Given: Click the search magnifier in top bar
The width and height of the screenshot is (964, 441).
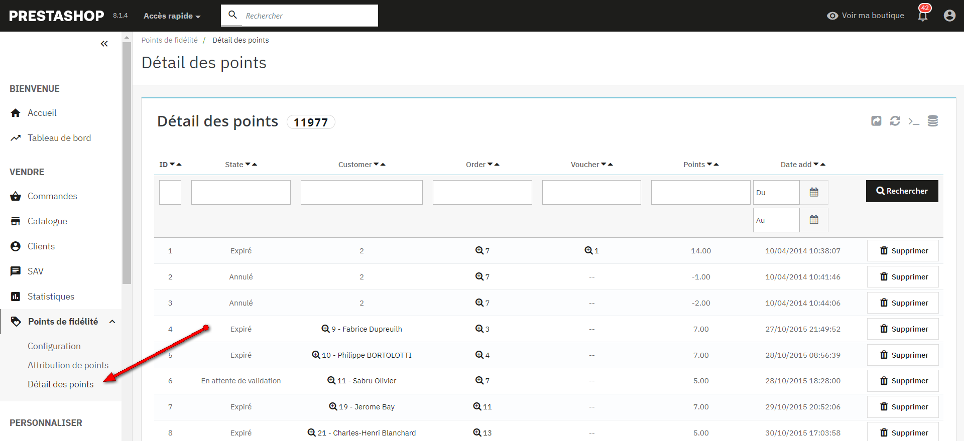Looking at the screenshot, I should click(x=232, y=15).
